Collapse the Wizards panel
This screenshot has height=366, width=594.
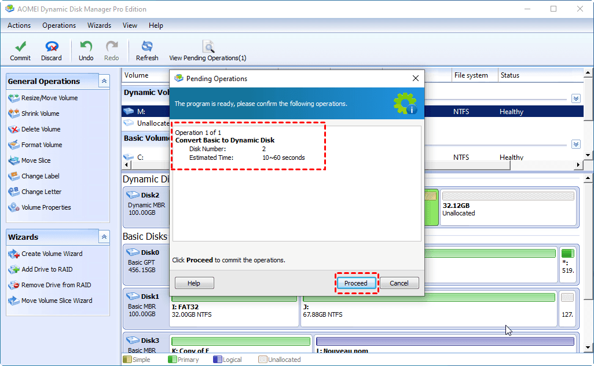tap(104, 237)
